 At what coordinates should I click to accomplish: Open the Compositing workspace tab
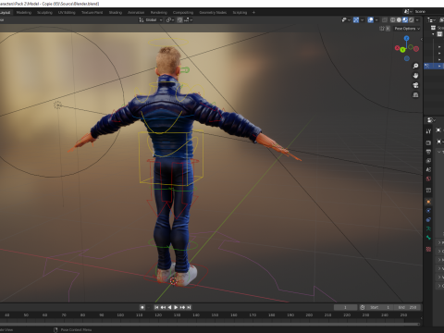coord(183,12)
